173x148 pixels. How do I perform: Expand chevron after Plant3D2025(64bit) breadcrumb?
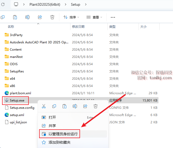pos(66,4)
